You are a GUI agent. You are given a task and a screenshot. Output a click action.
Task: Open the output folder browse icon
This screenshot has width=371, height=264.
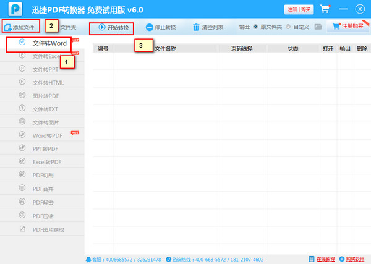click(x=318, y=27)
